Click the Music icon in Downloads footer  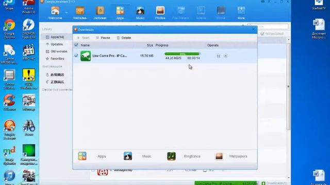click(128, 156)
